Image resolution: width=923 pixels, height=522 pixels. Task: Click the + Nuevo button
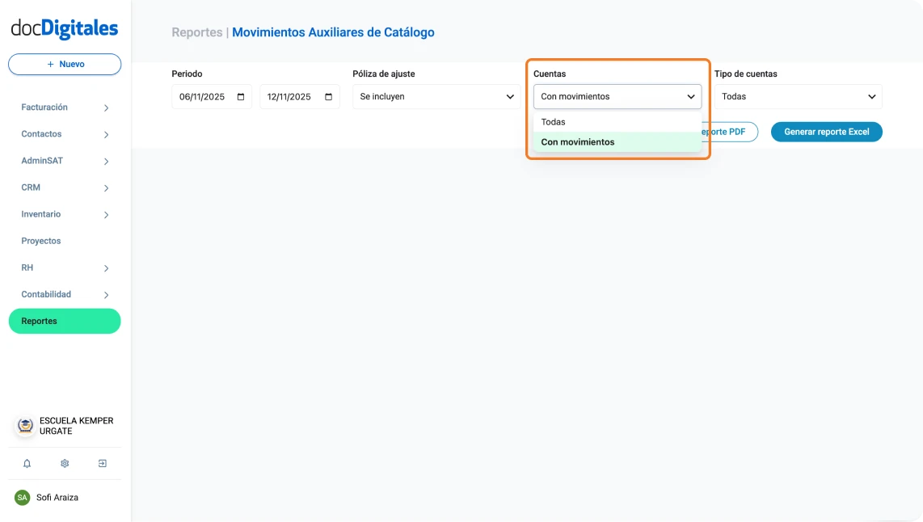point(64,64)
